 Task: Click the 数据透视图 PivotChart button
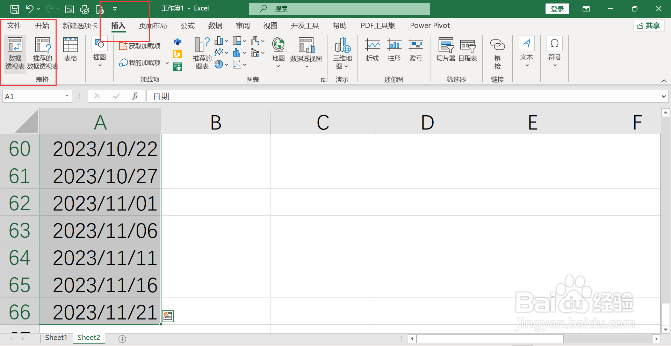(x=306, y=52)
